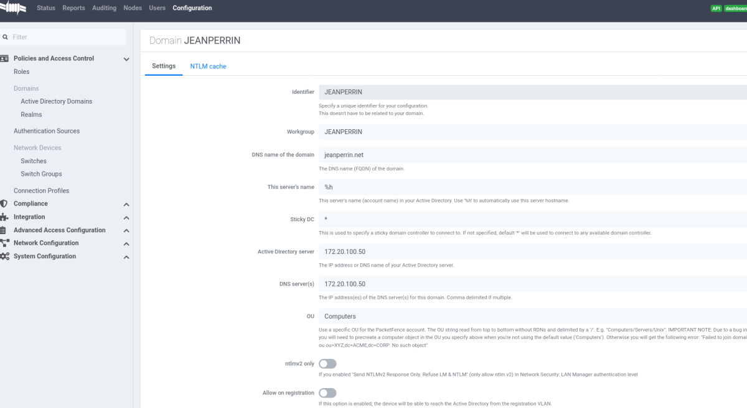Click the Policies and Access Control icon
Viewport: 747px width, 408px height.
[x=4, y=58]
